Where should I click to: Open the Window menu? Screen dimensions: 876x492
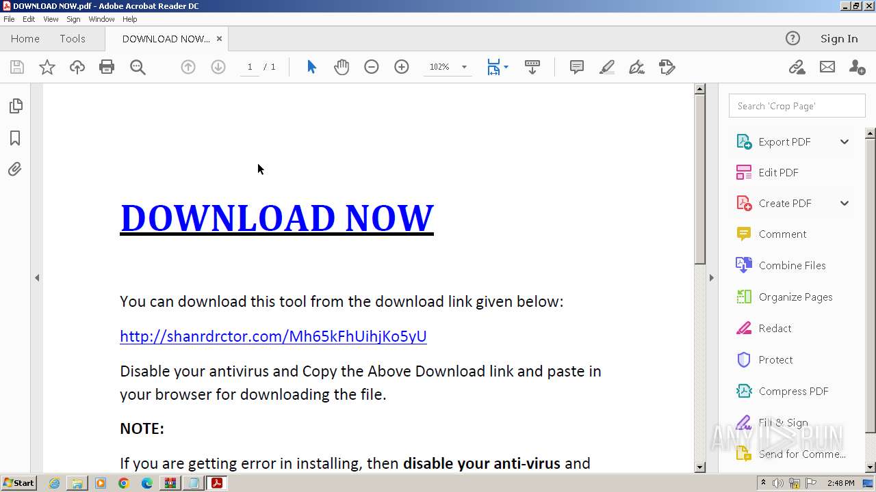101,19
